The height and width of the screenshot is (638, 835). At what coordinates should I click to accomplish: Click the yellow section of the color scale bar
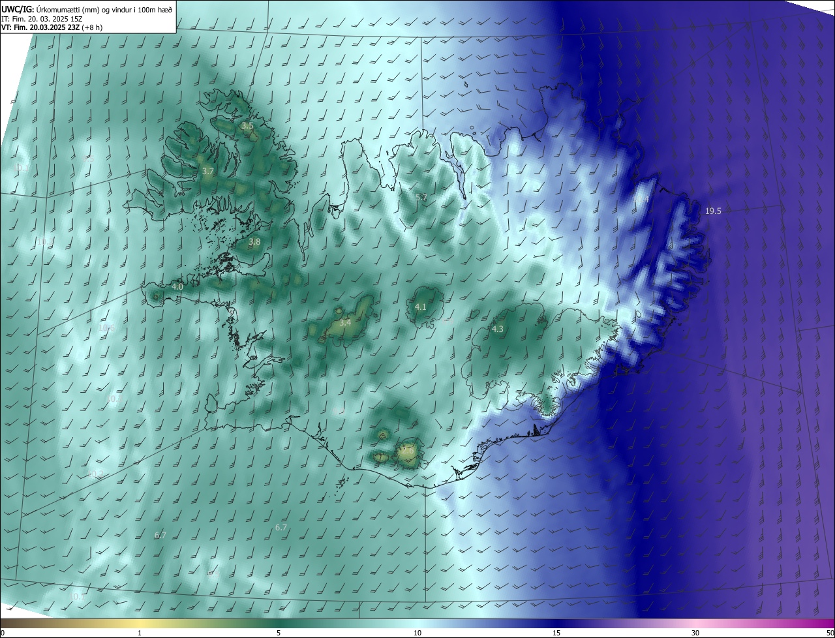pyautogui.click(x=140, y=623)
